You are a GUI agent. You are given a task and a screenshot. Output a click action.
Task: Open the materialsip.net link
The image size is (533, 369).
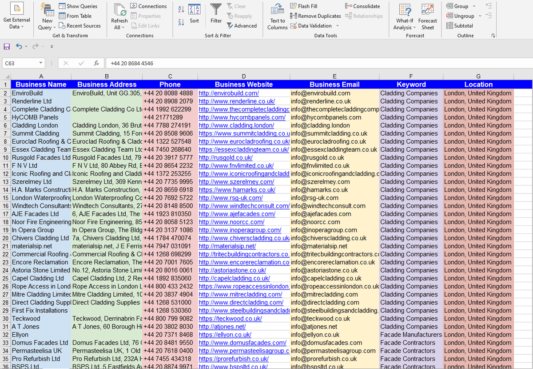coord(227,246)
